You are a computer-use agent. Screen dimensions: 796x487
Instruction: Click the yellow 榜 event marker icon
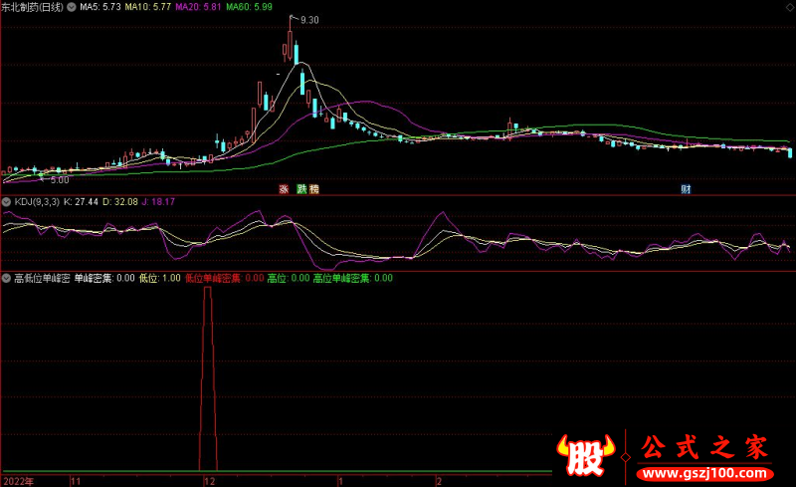click(x=314, y=189)
